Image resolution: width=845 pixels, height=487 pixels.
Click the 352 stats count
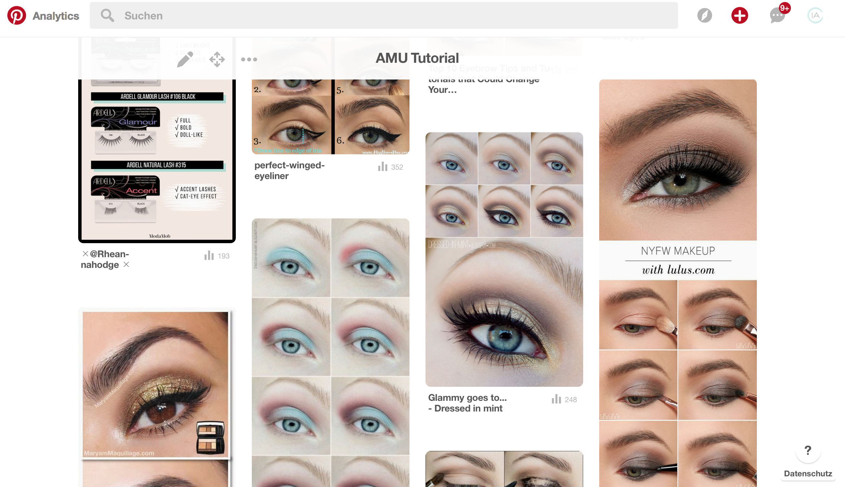[x=397, y=167]
